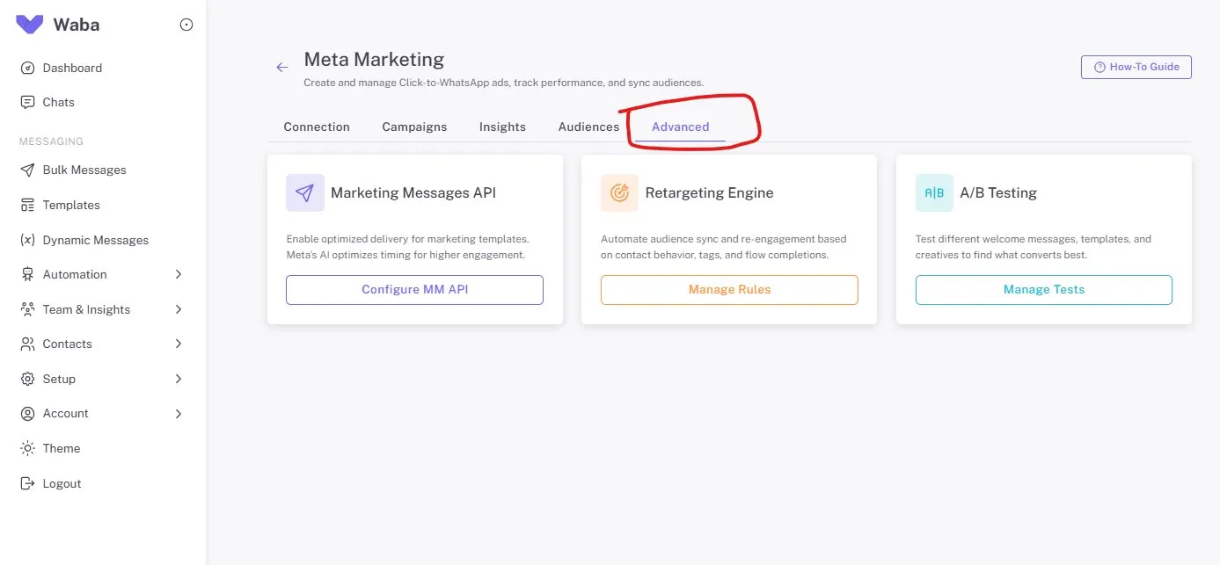1220x565 pixels.
Task: Click the Setup gear icon
Action: [27, 379]
